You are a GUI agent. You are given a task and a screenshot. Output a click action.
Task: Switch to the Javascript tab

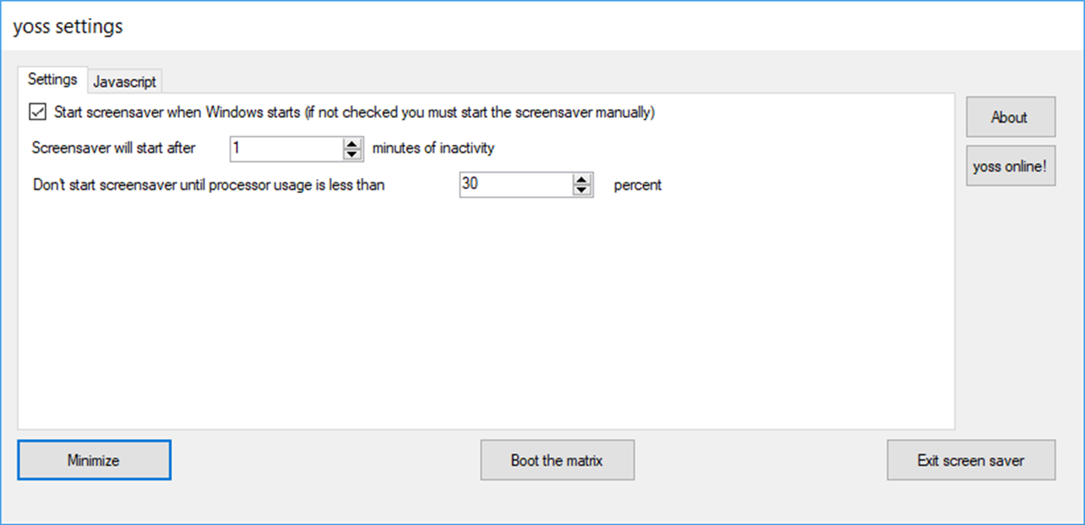124,81
